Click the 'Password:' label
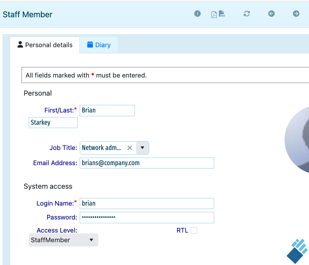Viewport: 309px width, 265px height. (62, 217)
